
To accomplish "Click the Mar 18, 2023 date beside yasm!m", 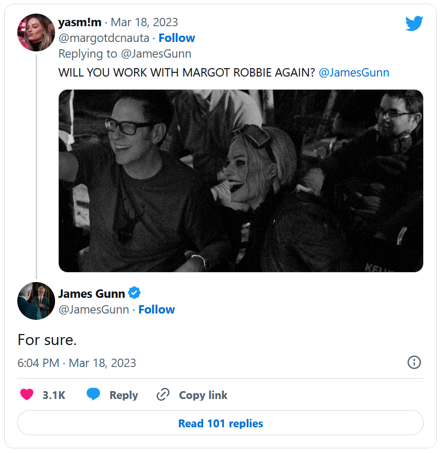I will 144,22.
